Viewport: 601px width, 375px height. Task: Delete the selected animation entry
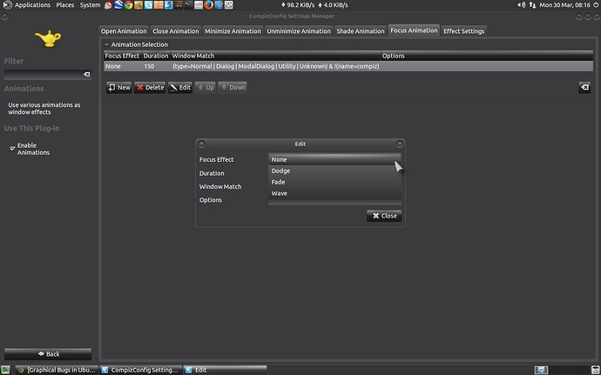tap(150, 87)
